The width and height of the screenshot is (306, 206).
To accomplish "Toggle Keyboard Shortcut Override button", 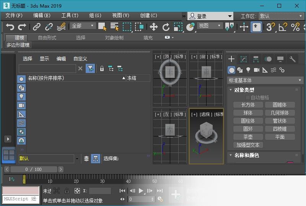I will 256,27.
